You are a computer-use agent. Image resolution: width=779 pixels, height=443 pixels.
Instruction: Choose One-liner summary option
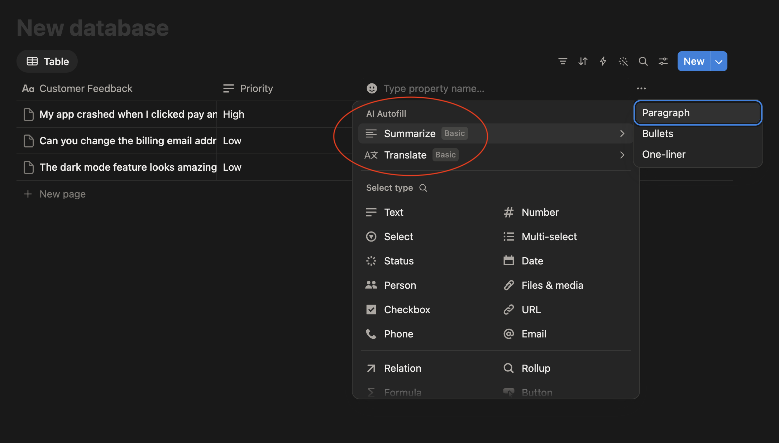[x=698, y=155]
